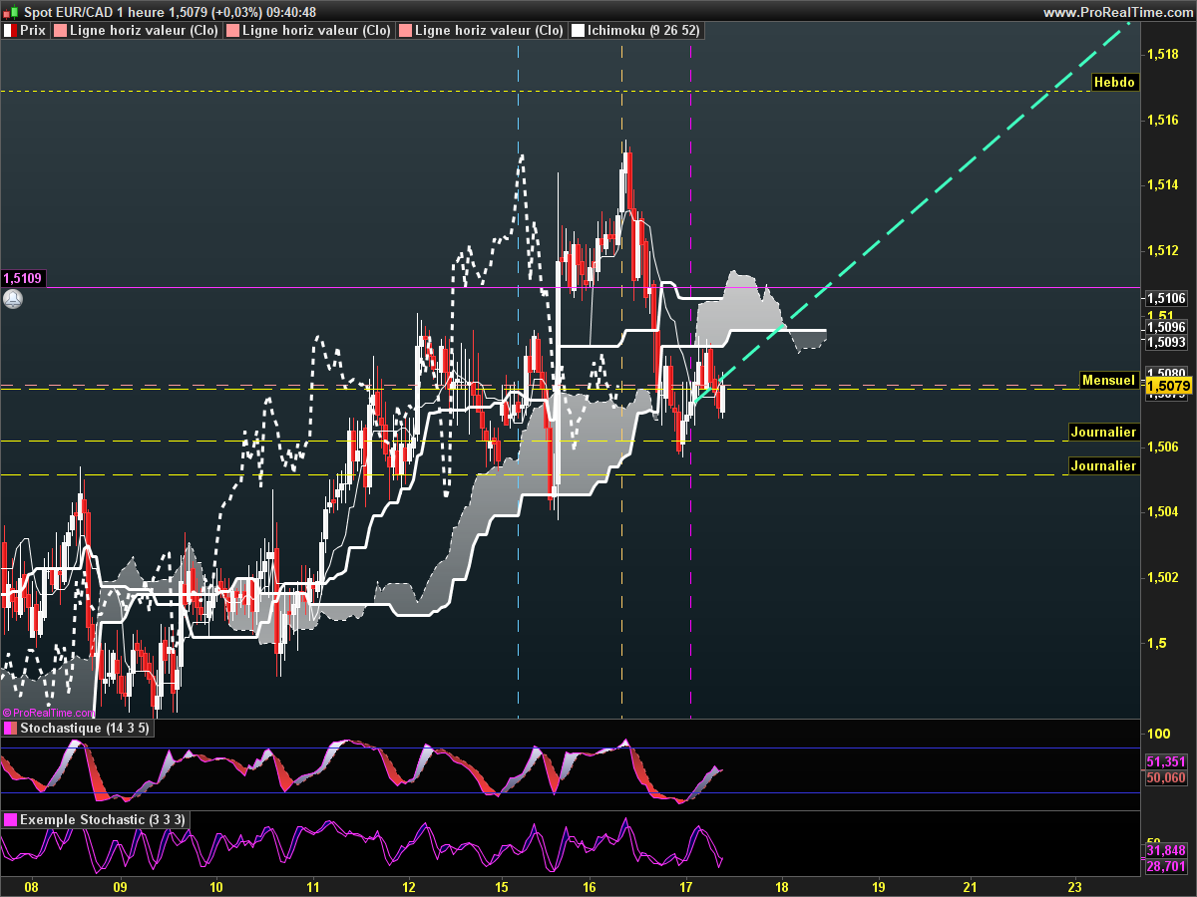This screenshot has height=897, width=1197.
Task: Click date 17 on the time axis
Action: pos(686,887)
